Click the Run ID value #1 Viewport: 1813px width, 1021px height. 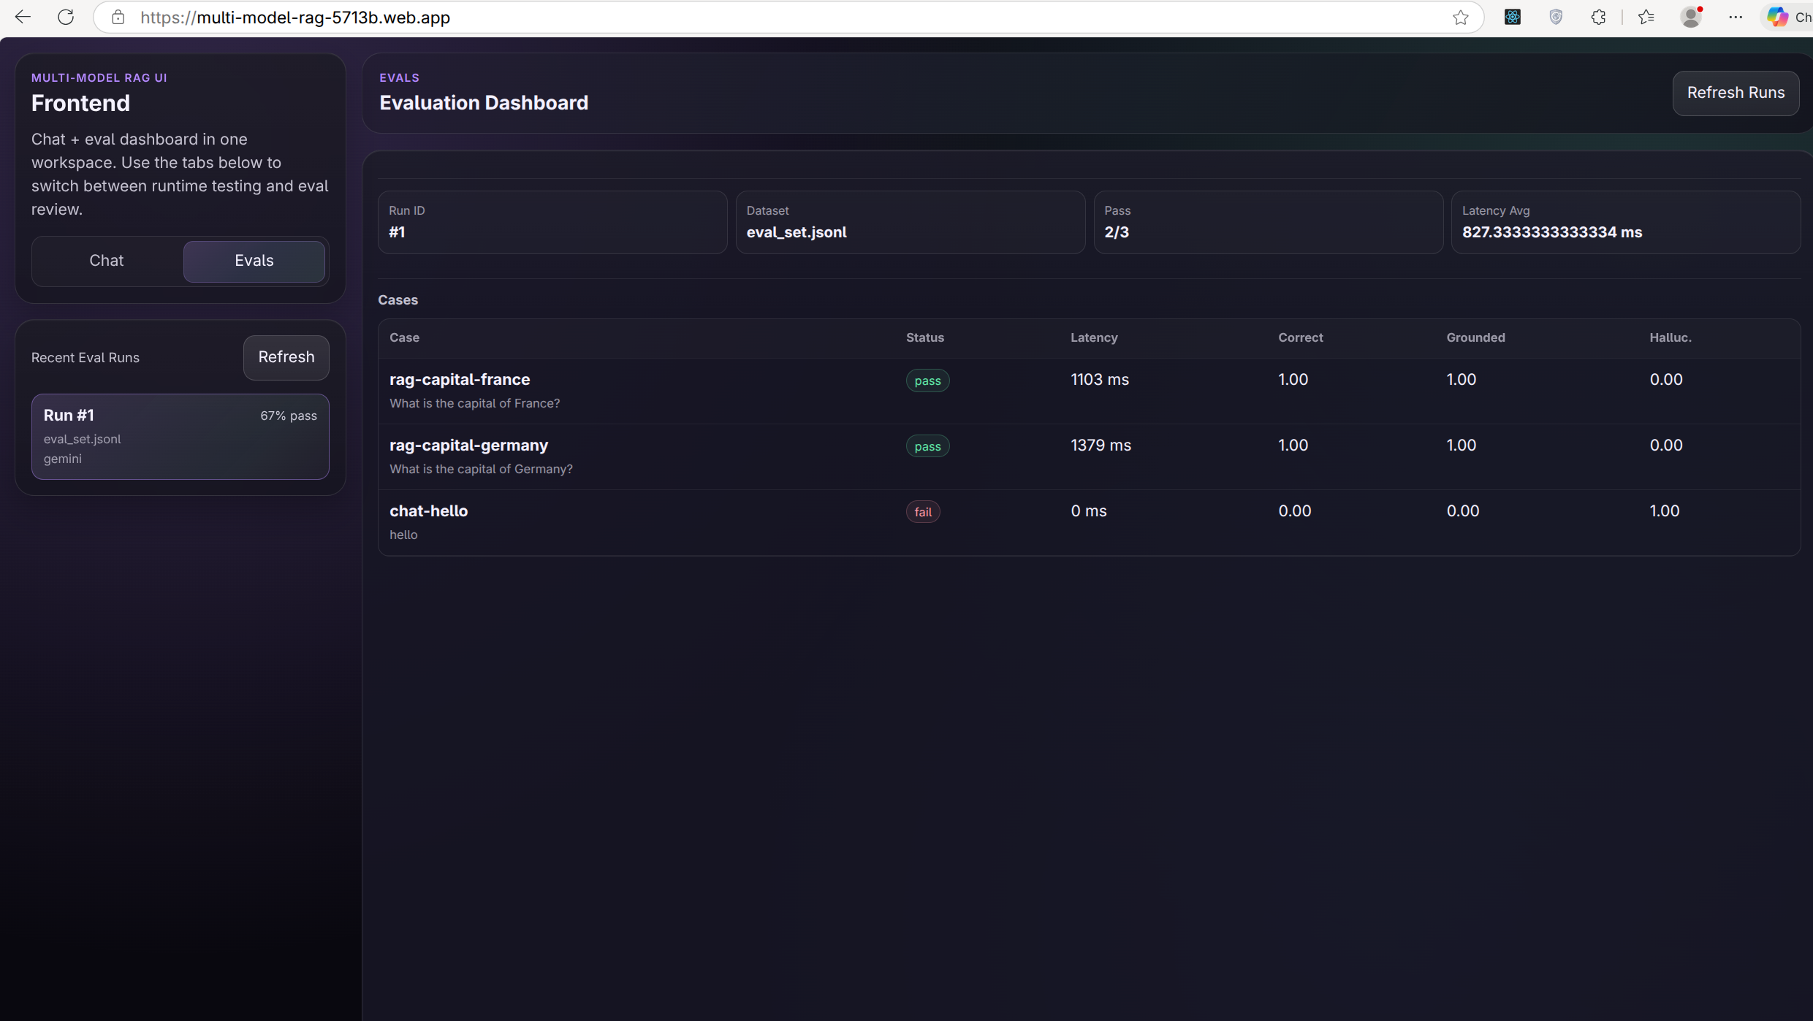tap(397, 232)
